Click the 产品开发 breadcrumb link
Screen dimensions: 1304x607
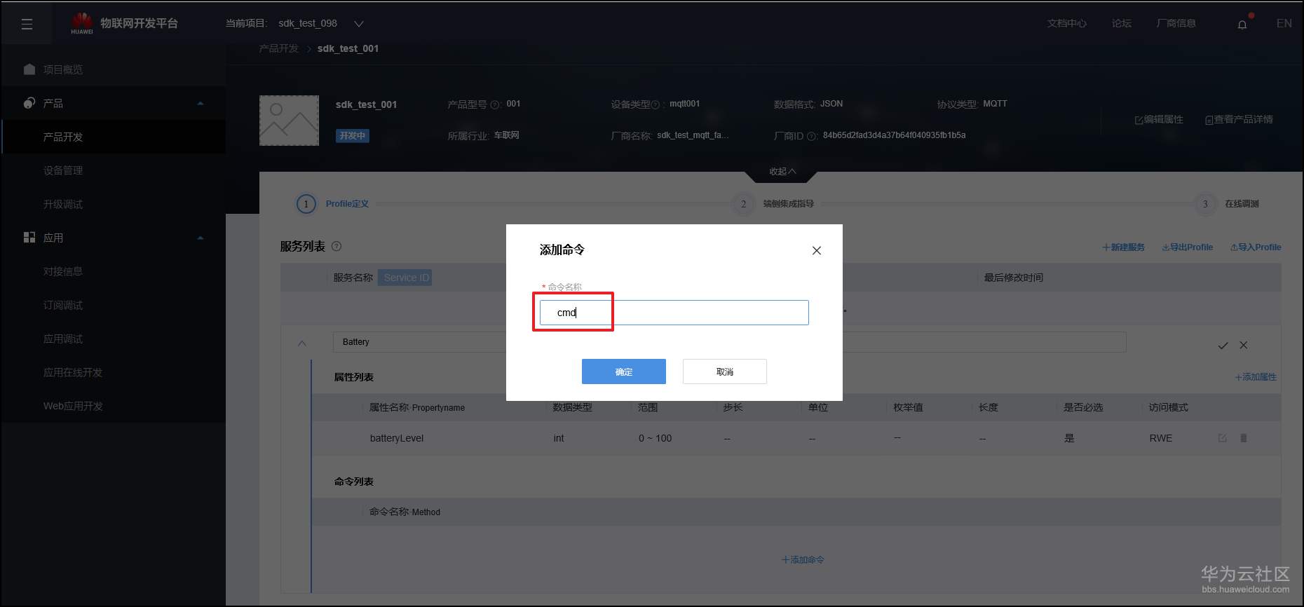[278, 48]
